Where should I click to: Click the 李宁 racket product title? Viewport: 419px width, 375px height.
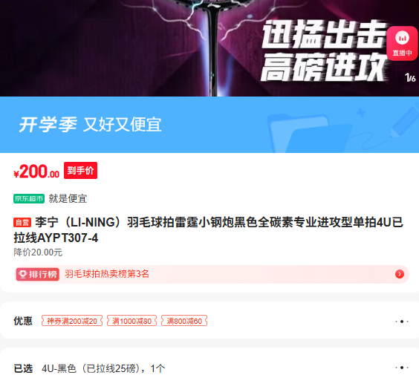209,230
